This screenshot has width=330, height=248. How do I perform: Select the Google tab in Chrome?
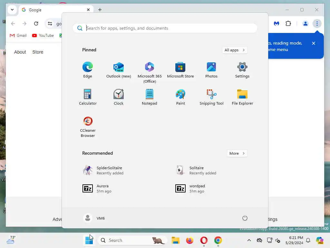tap(56, 10)
